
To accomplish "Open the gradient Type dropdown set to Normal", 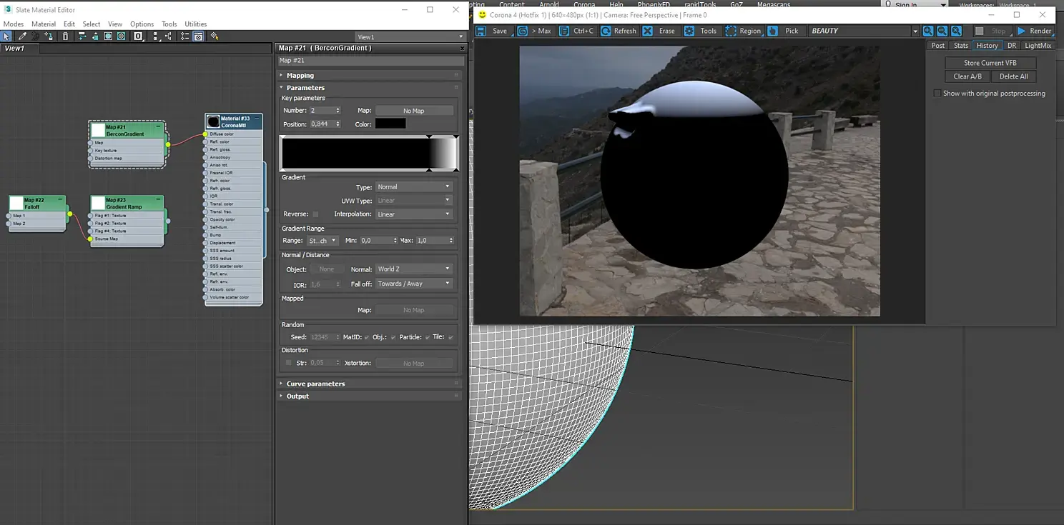I will point(414,187).
